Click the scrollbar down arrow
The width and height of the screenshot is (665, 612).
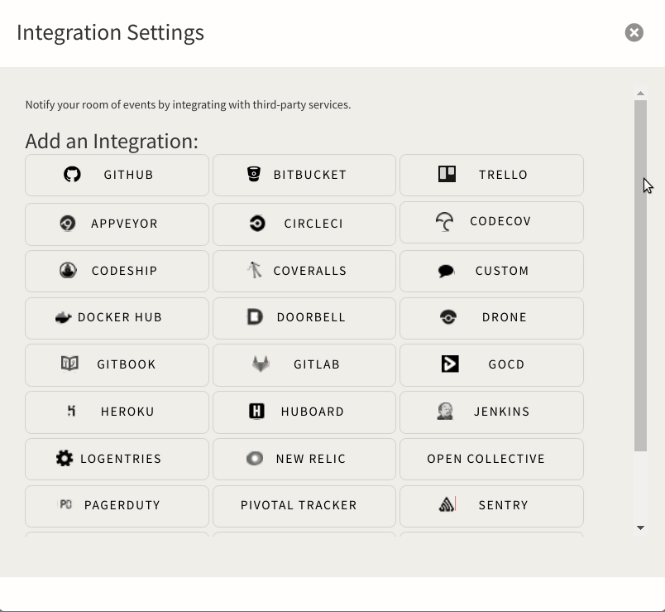641,528
